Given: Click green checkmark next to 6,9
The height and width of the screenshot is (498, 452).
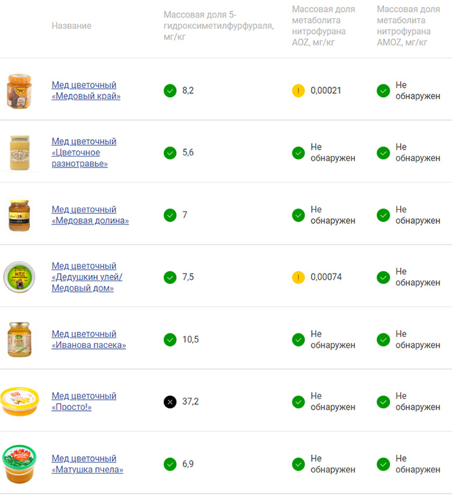Looking at the screenshot, I should coord(170,464).
